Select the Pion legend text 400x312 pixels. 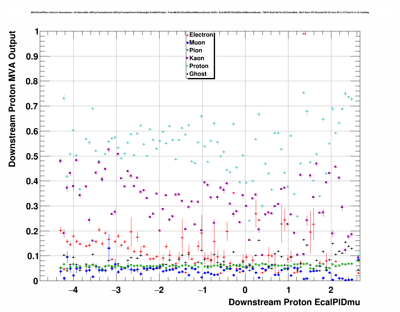[196, 50]
